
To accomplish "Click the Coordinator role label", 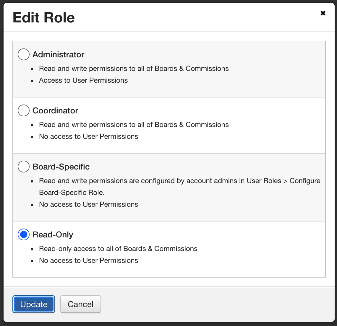I will [55, 110].
